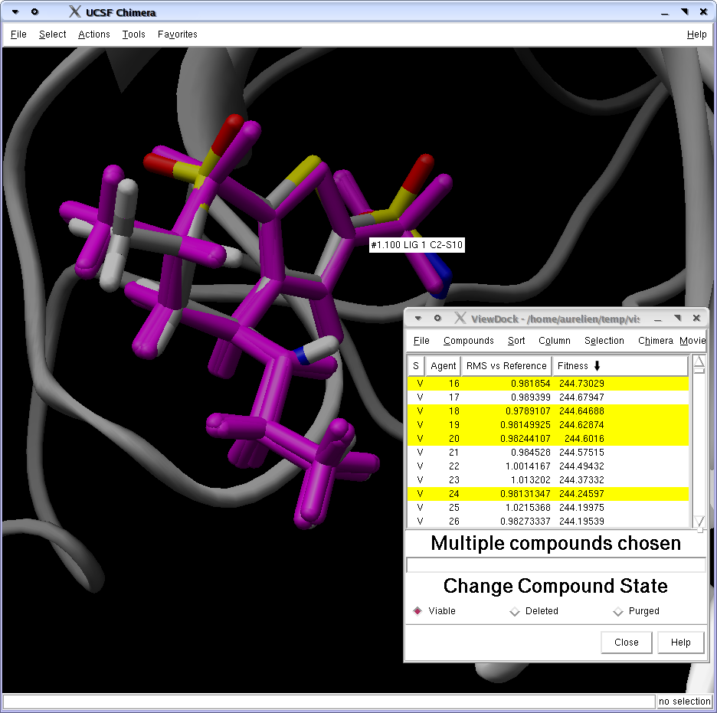The height and width of the screenshot is (713, 717).
Task: Click scroll down arrow in compound list
Action: [699, 522]
